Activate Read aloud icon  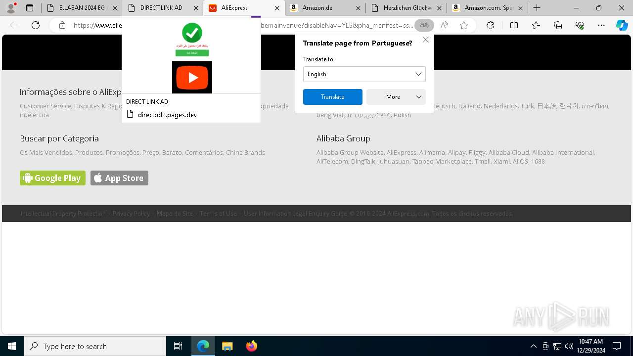pos(444,25)
